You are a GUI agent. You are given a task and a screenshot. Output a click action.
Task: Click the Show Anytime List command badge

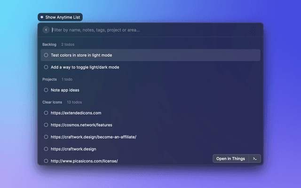click(x=60, y=17)
